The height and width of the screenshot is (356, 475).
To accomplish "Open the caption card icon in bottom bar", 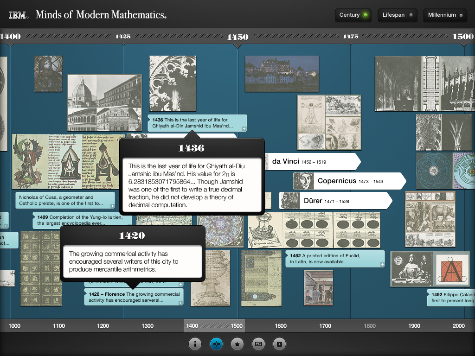I will pos(258,344).
